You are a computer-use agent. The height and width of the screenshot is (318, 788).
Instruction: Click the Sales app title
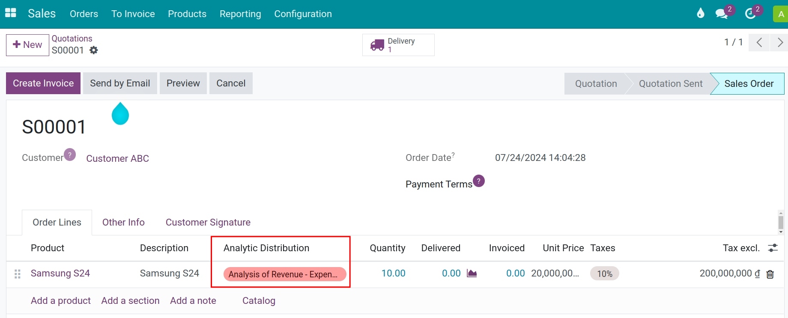click(x=42, y=13)
